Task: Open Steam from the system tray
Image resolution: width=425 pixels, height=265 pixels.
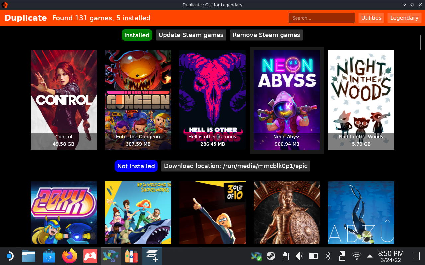Action: coord(271,256)
